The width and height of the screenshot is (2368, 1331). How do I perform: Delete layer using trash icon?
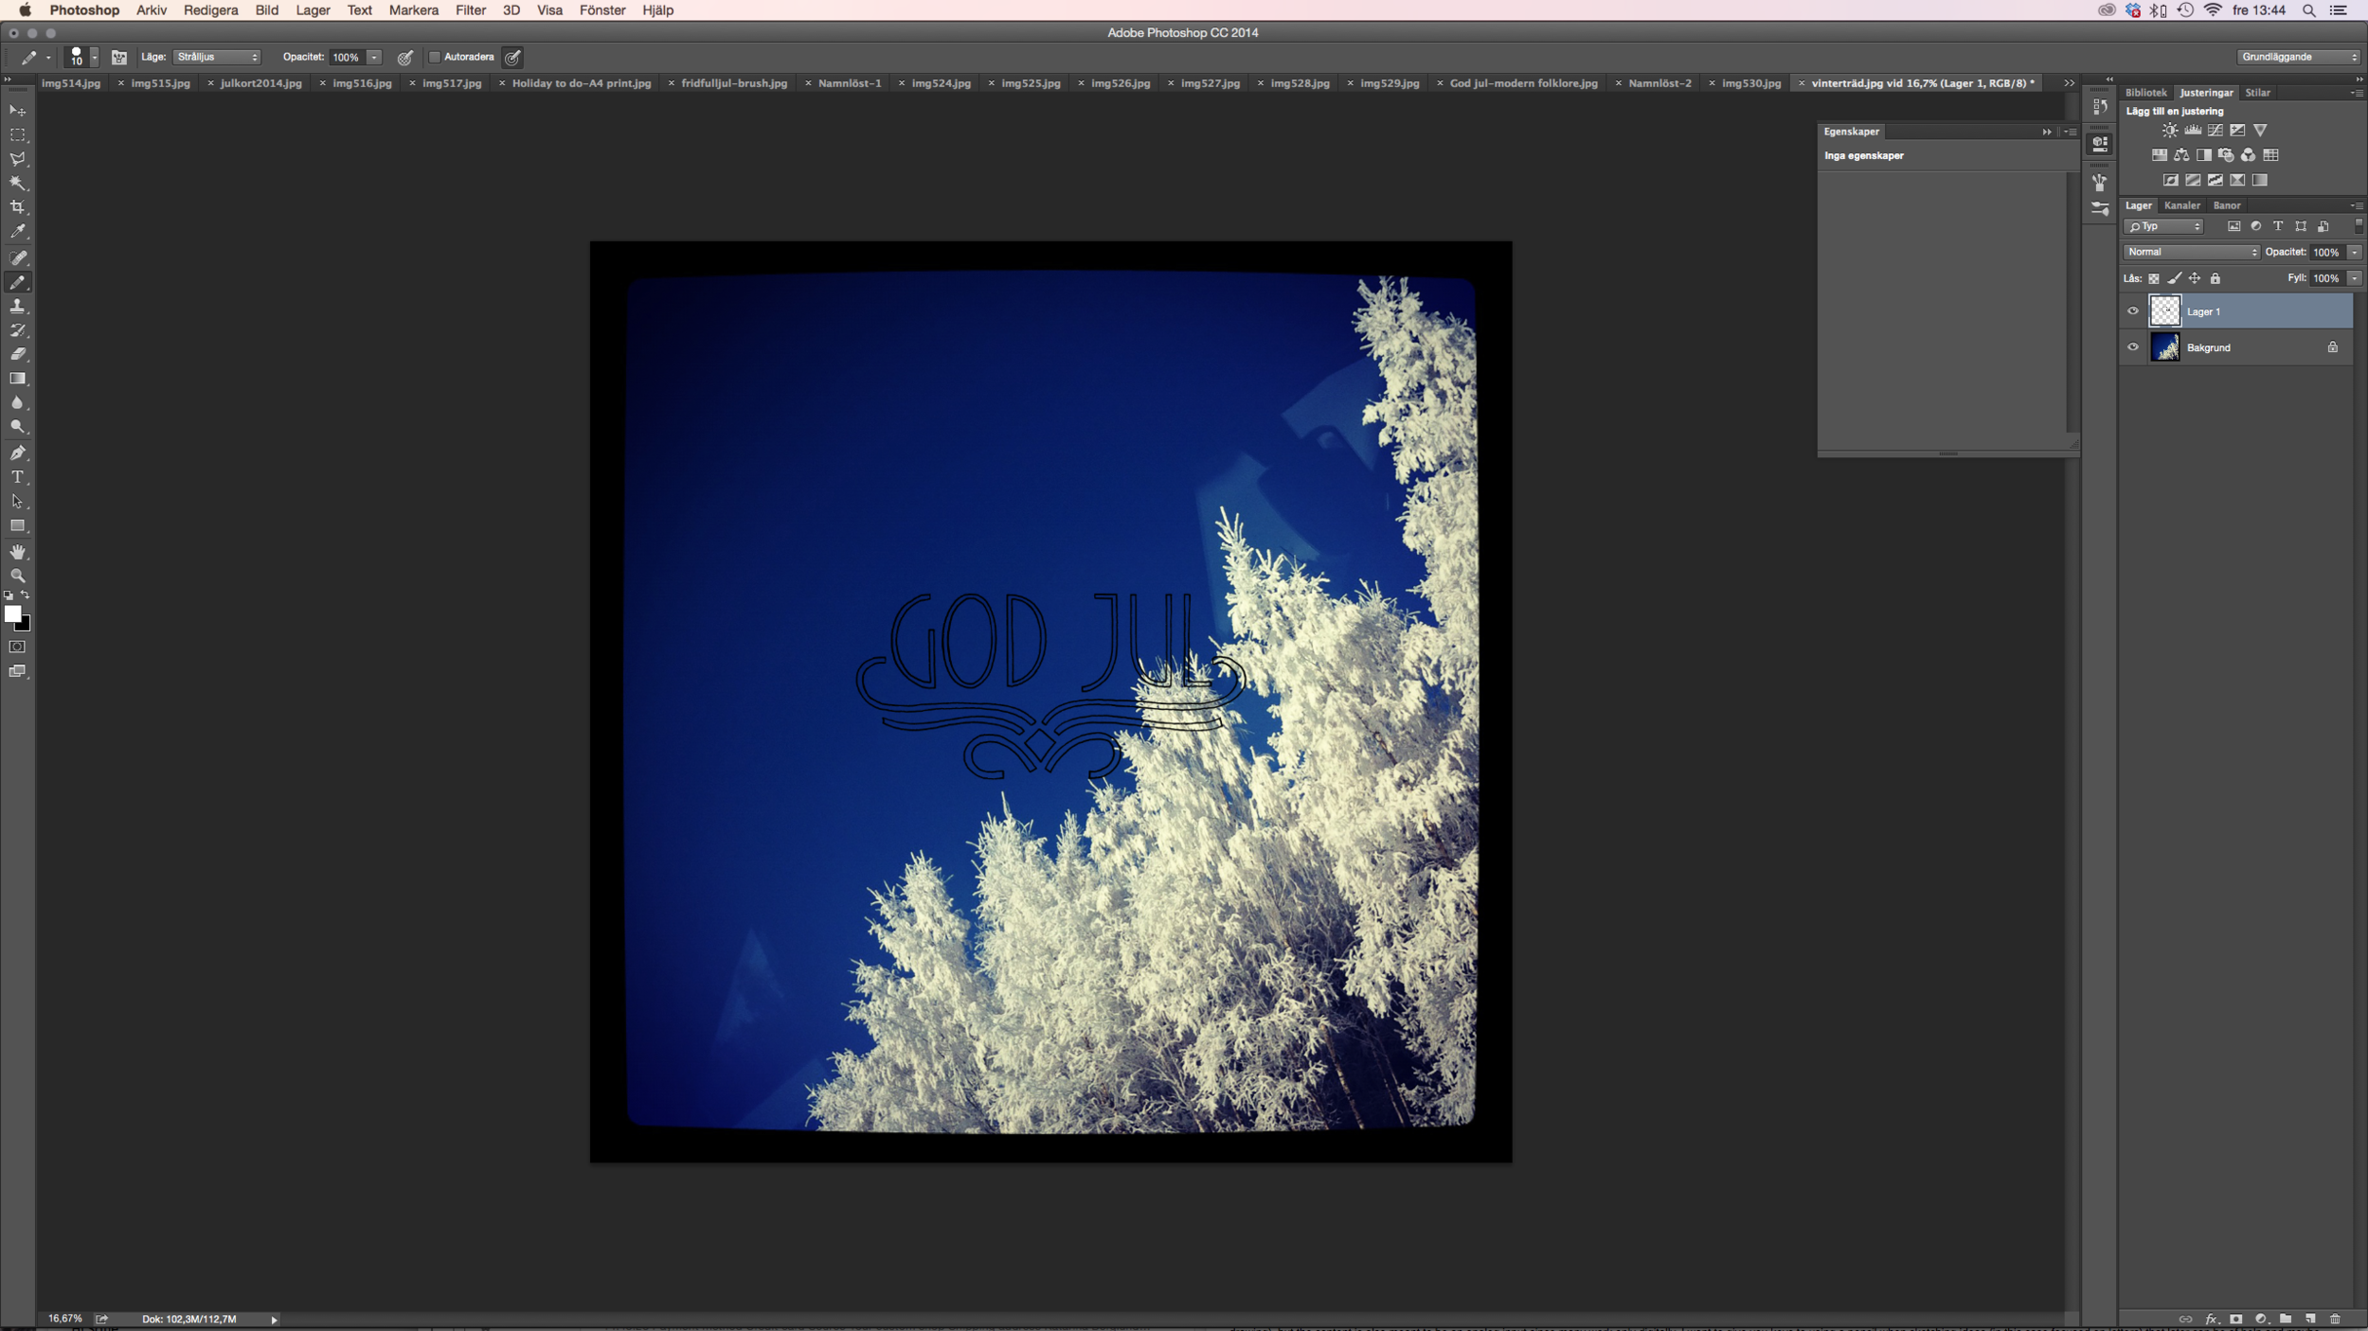[2335, 1319]
